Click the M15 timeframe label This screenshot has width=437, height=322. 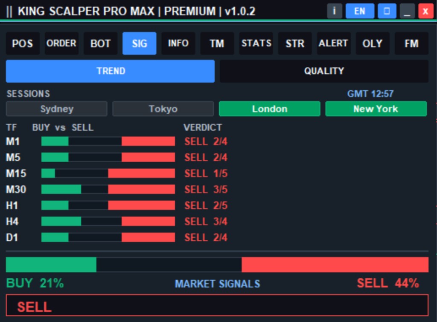(x=16, y=173)
